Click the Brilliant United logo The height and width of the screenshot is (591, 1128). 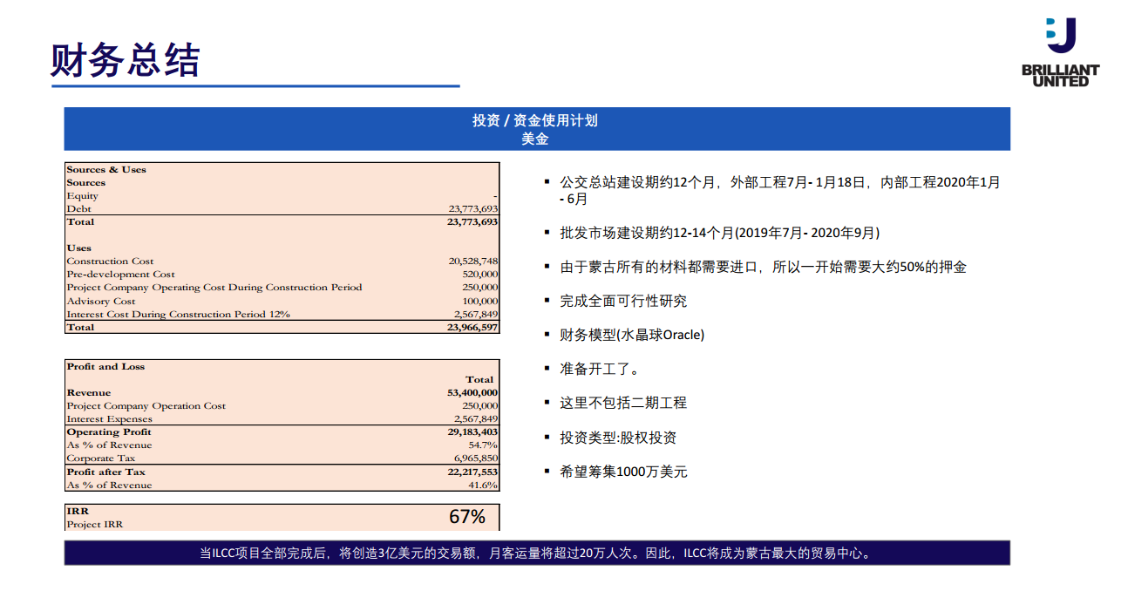point(1060,52)
